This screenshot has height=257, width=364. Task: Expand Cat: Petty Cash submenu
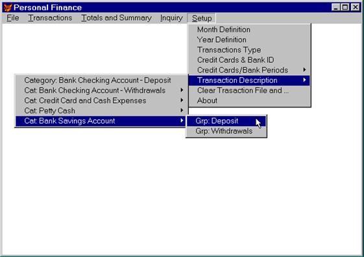(x=101, y=111)
